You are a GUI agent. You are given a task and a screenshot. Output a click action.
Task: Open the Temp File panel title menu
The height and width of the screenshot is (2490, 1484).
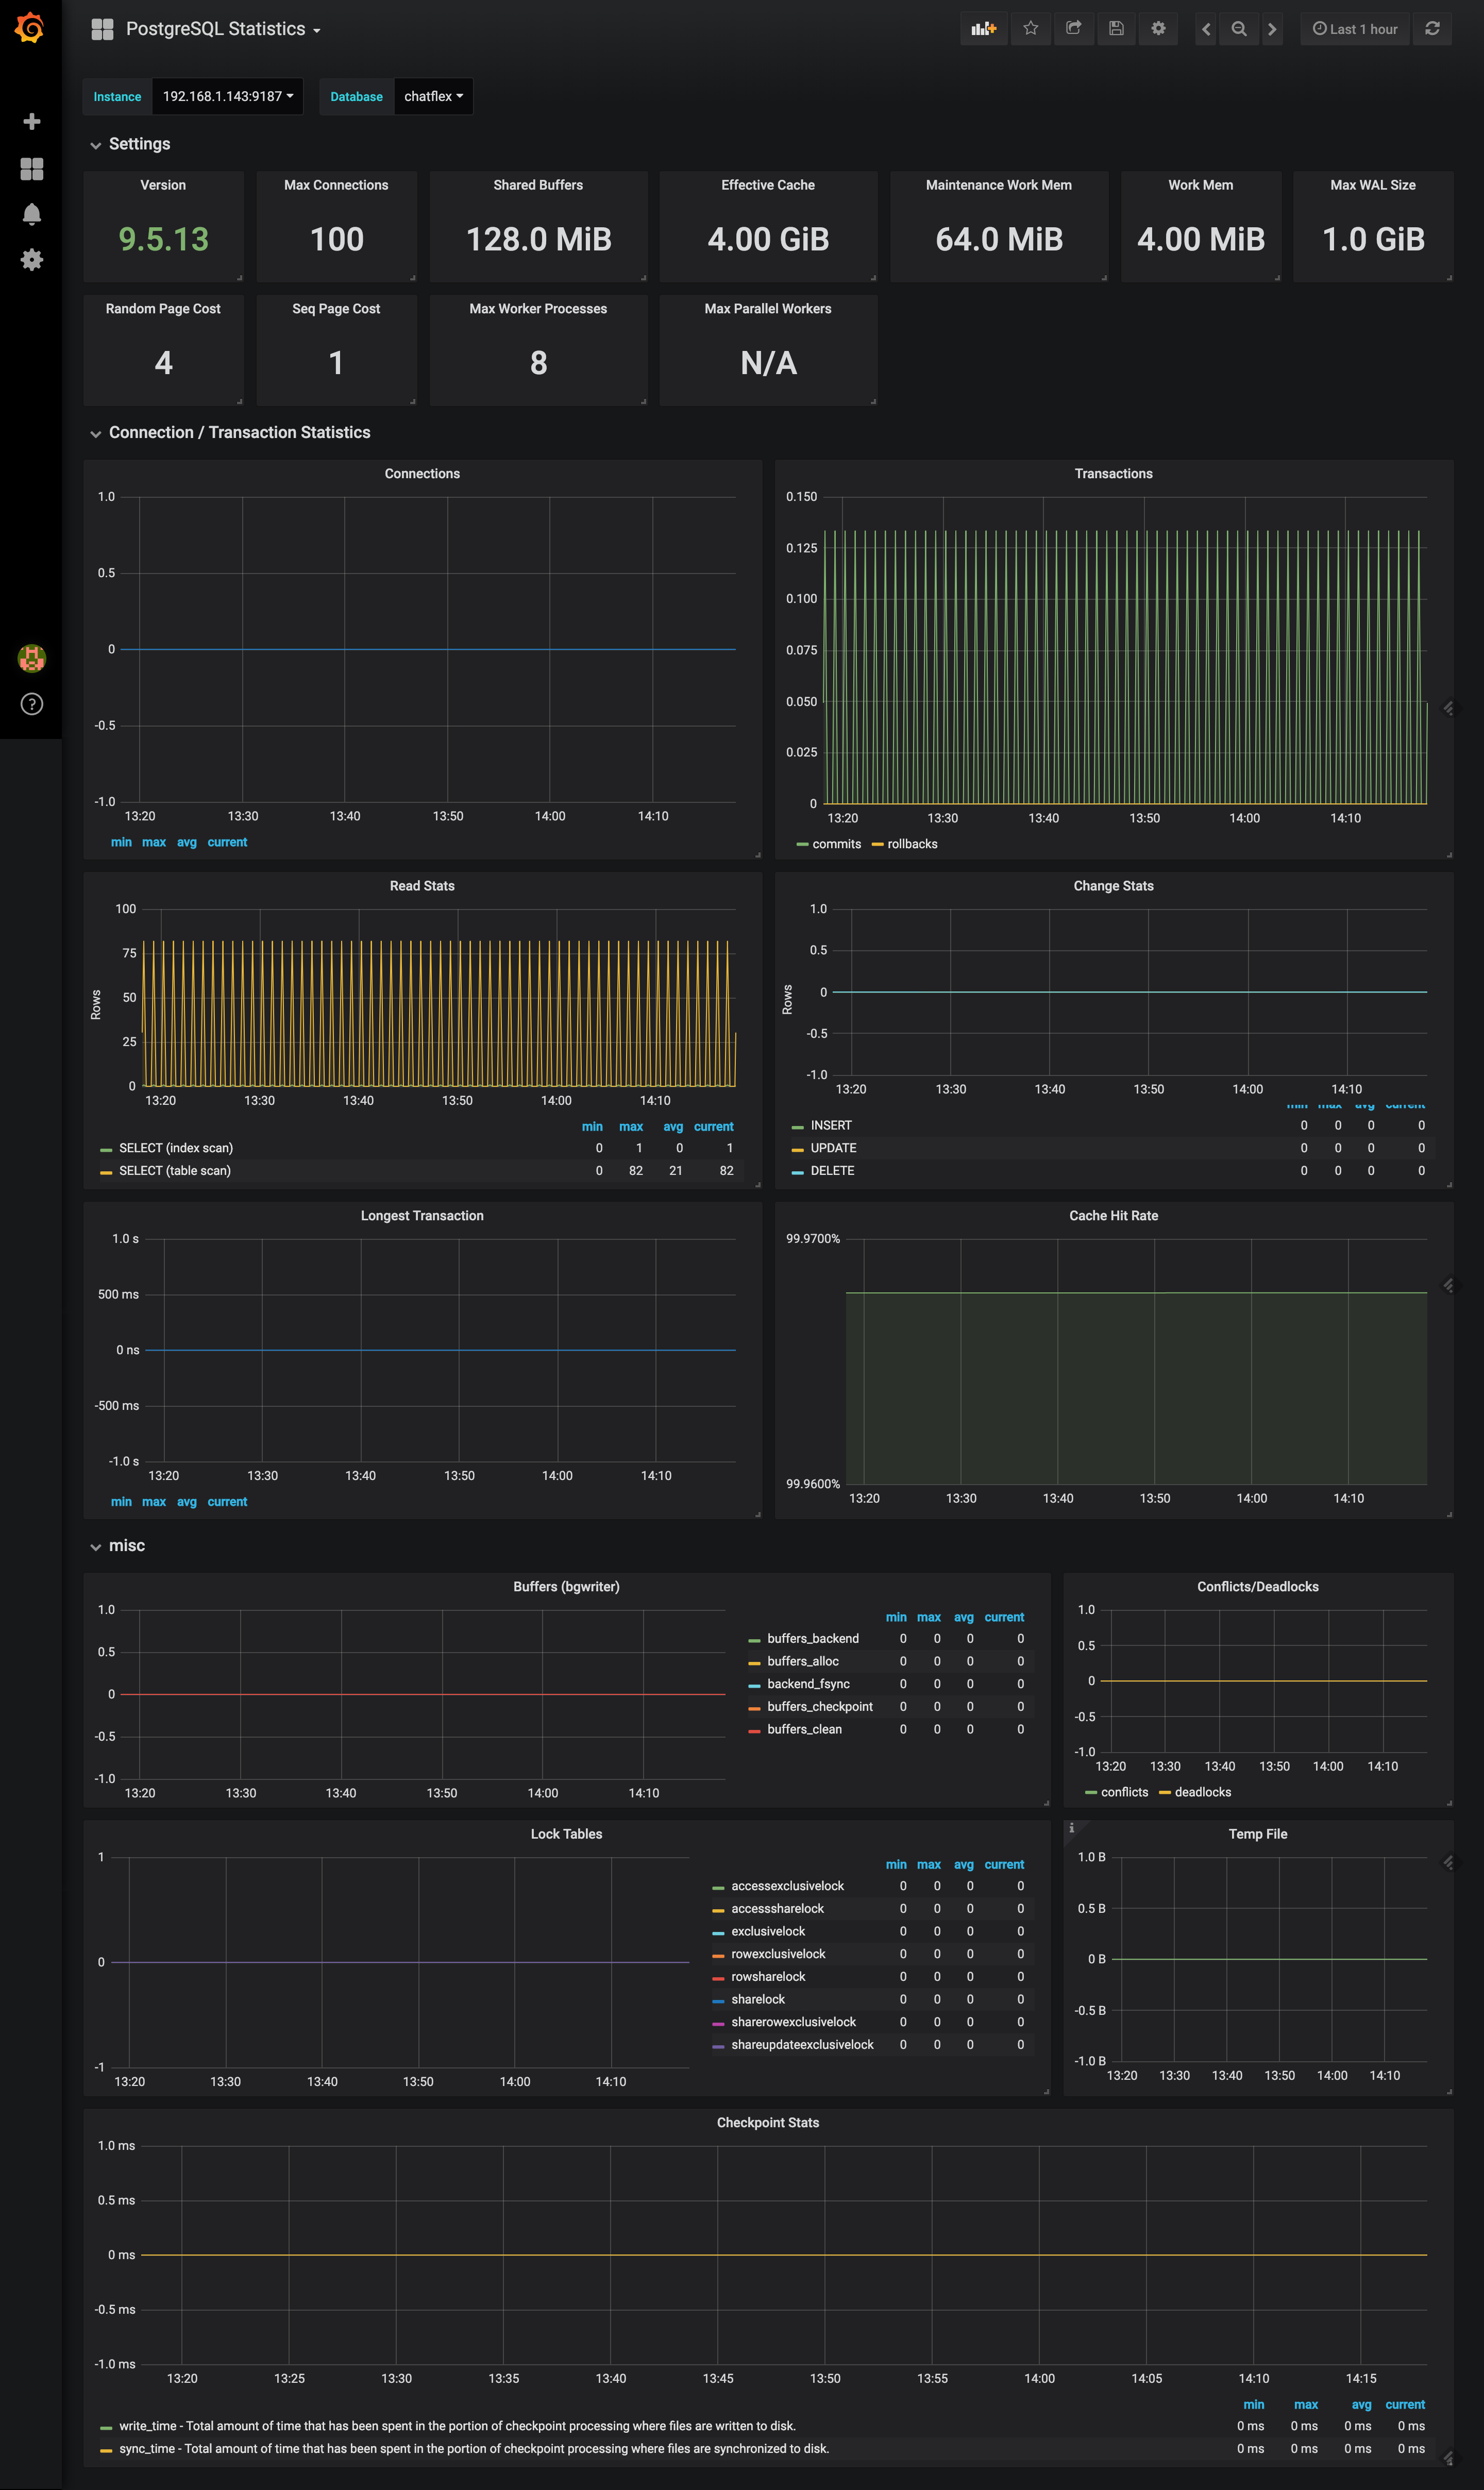click(x=1257, y=1834)
